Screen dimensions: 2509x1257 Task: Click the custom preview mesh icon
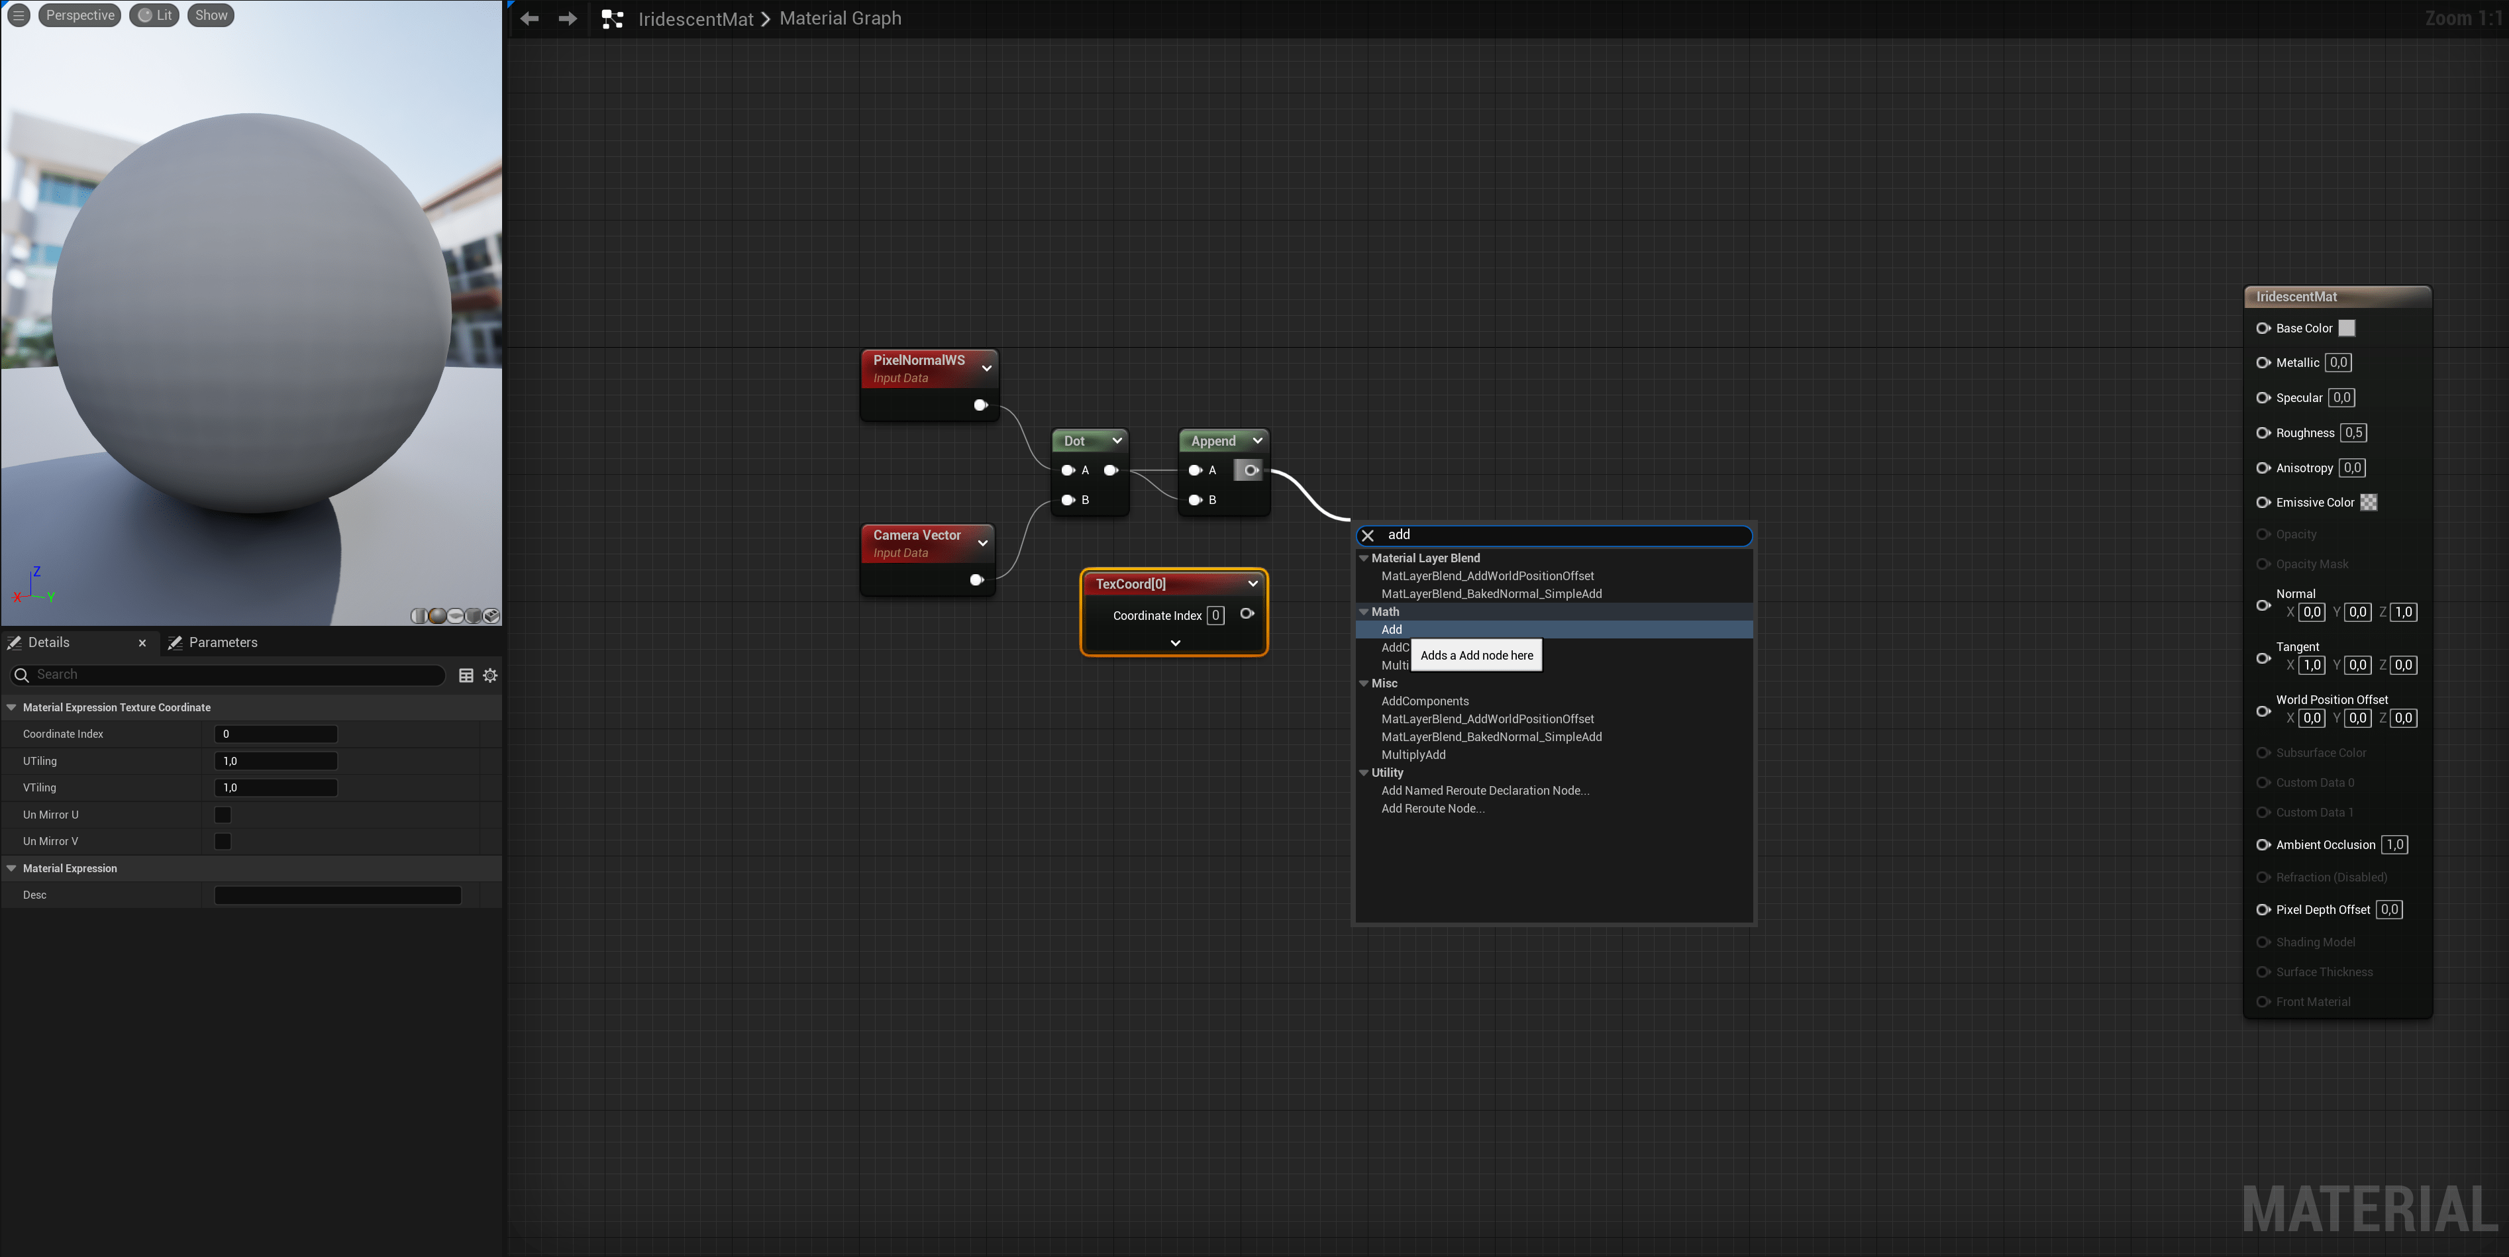(492, 617)
